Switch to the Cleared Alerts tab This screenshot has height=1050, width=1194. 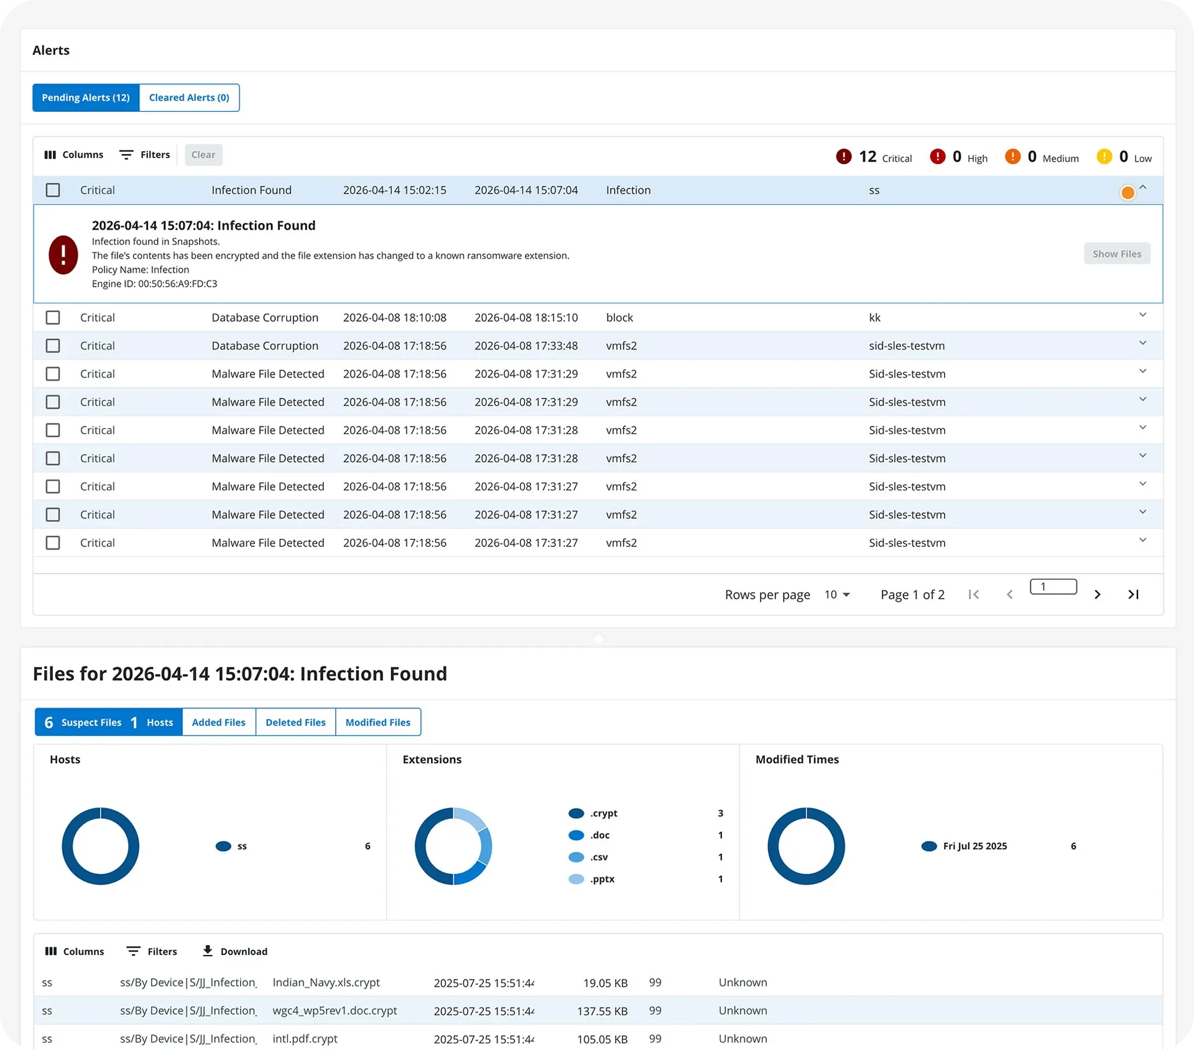click(189, 98)
